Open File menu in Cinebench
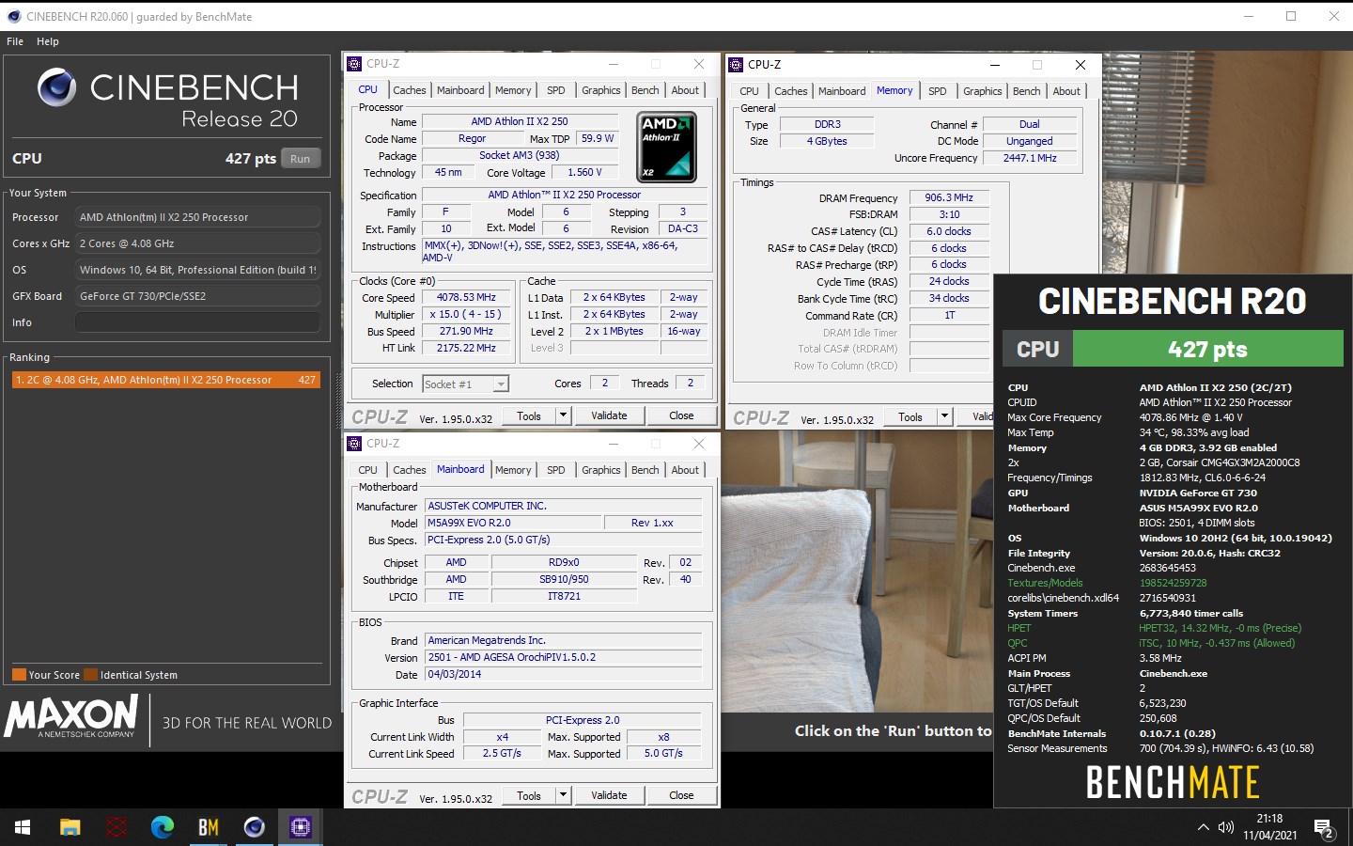 15,41
